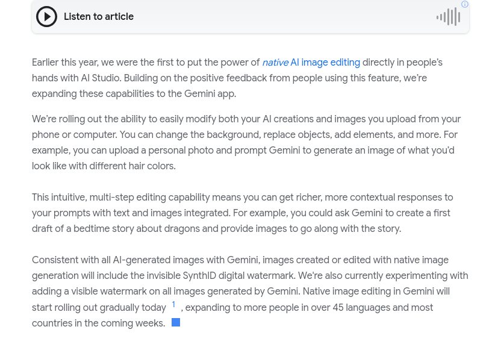
Task: Click the words "bedtime story about dragons"
Action: (122, 229)
